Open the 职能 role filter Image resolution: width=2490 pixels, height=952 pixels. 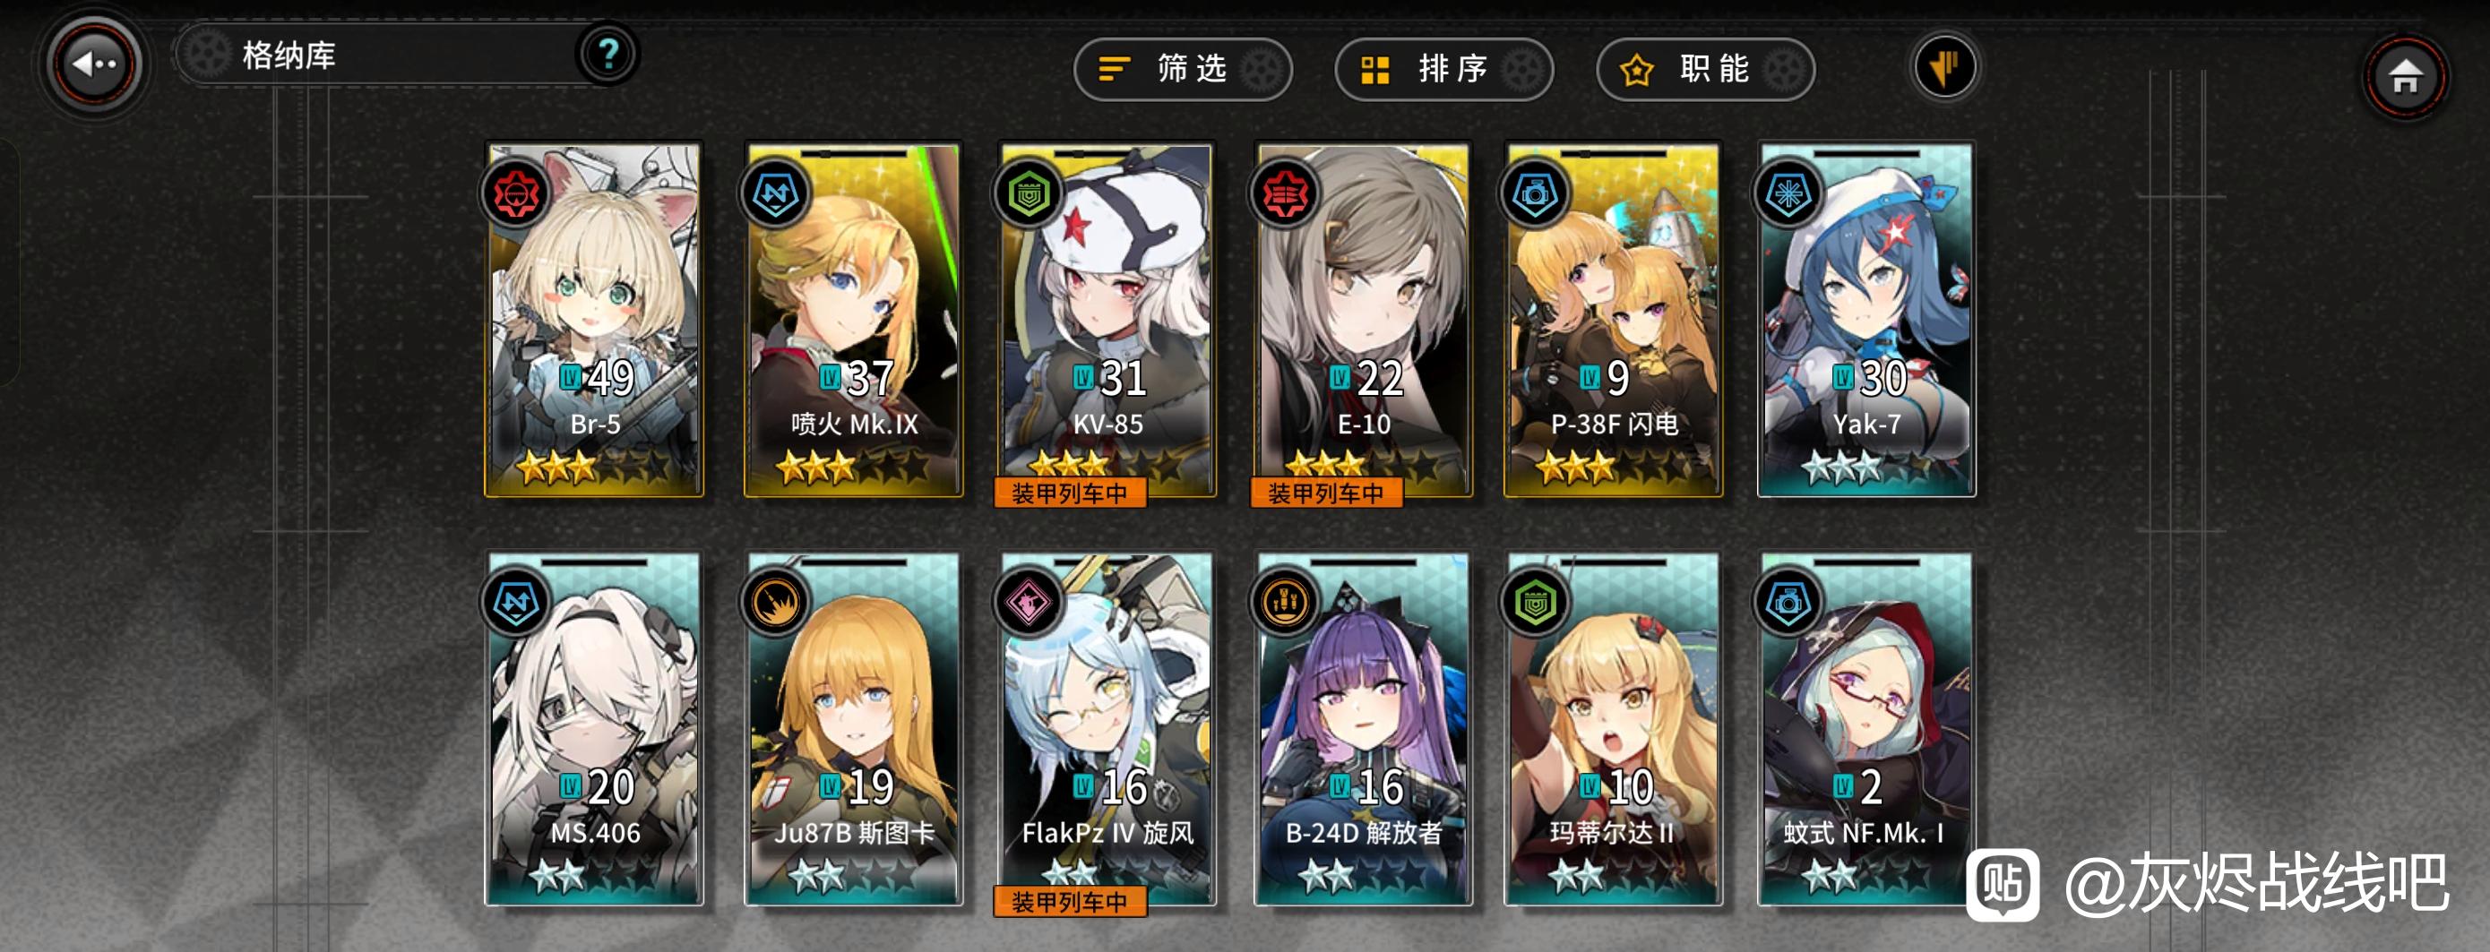pyautogui.click(x=1705, y=69)
